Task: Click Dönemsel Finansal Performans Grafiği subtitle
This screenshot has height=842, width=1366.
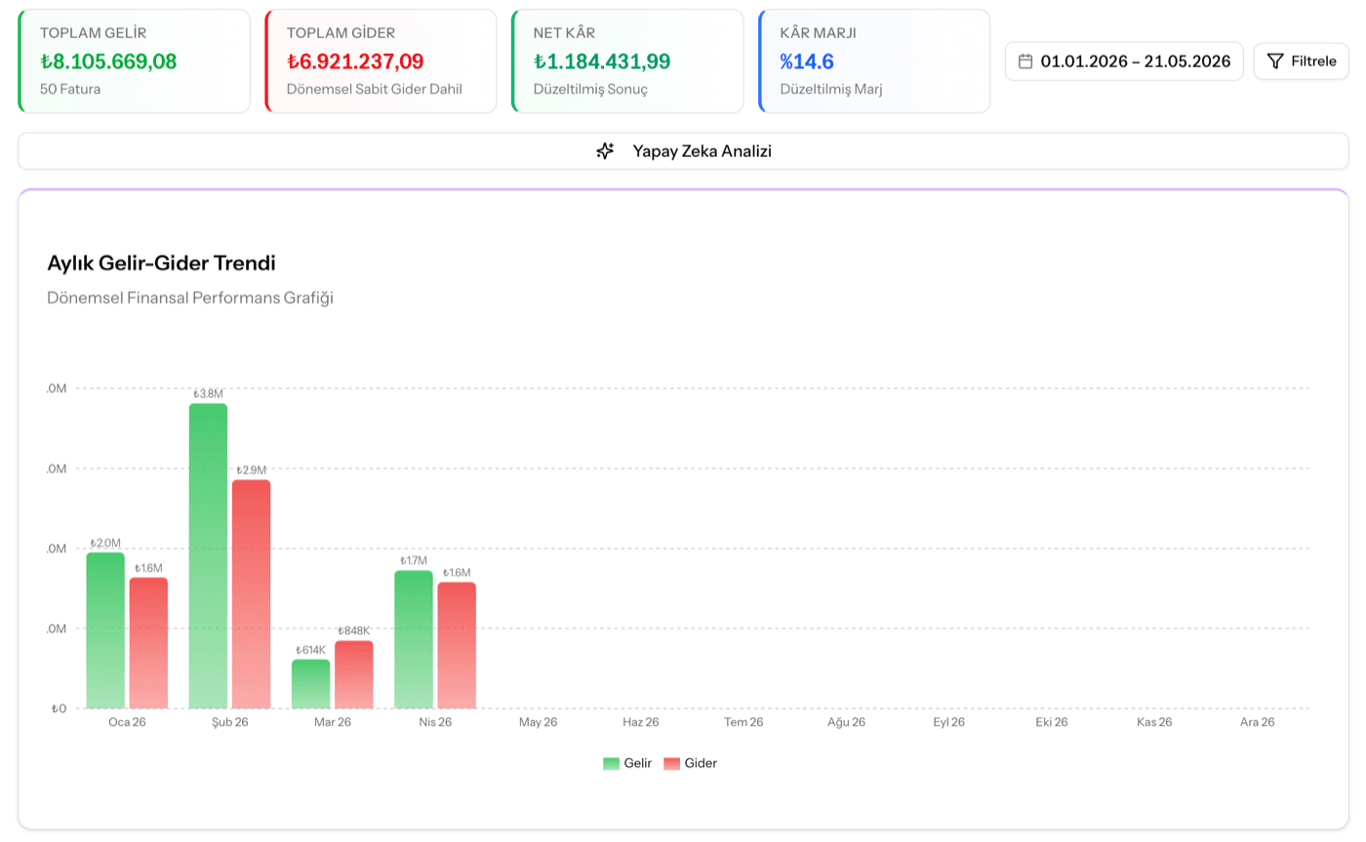Action: pyautogui.click(x=190, y=298)
